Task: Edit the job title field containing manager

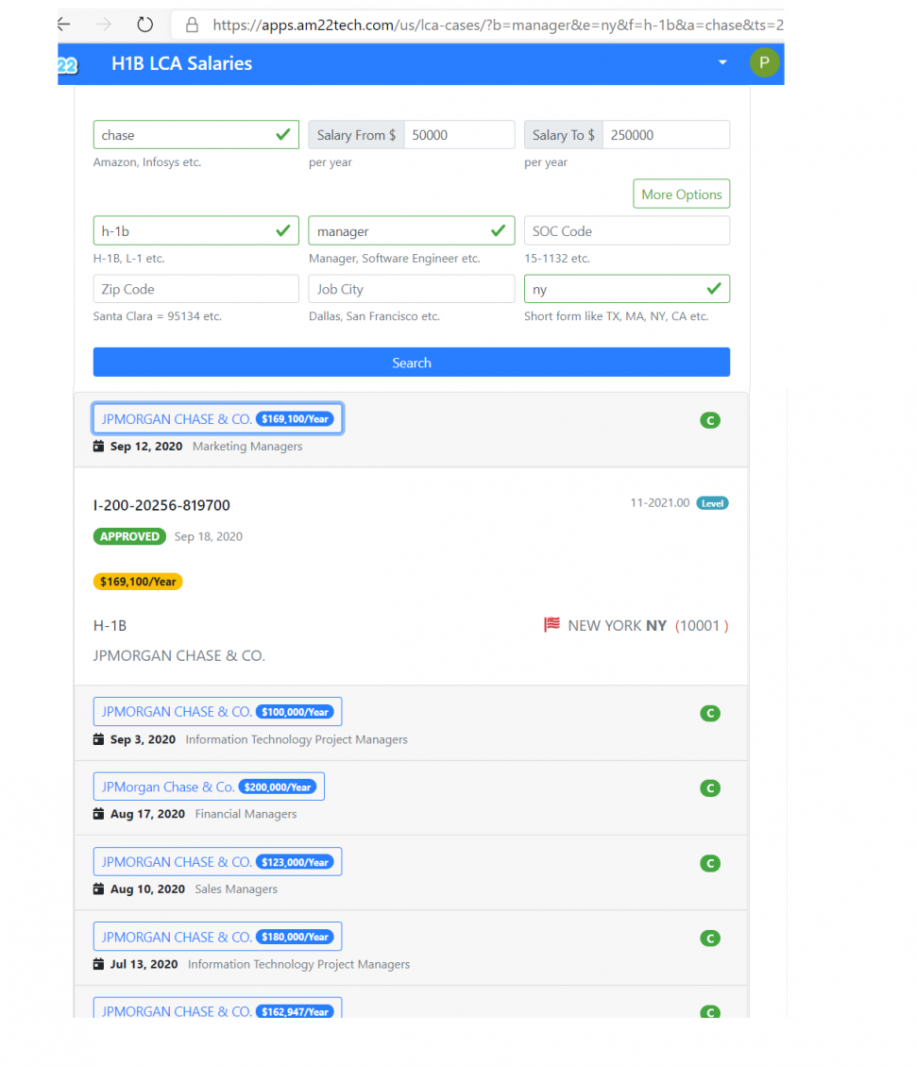Action: click(x=412, y=231)
